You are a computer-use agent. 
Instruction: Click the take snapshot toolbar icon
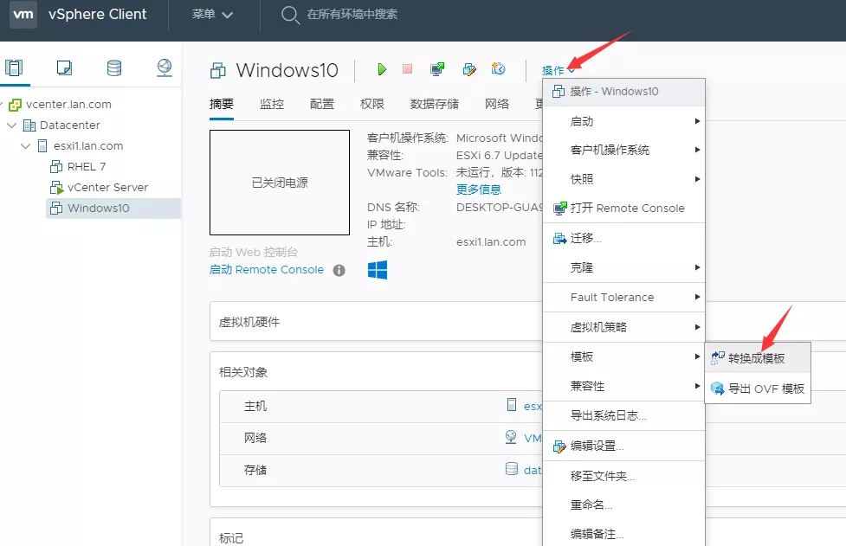pyautogui.click(x=498, y=69)
